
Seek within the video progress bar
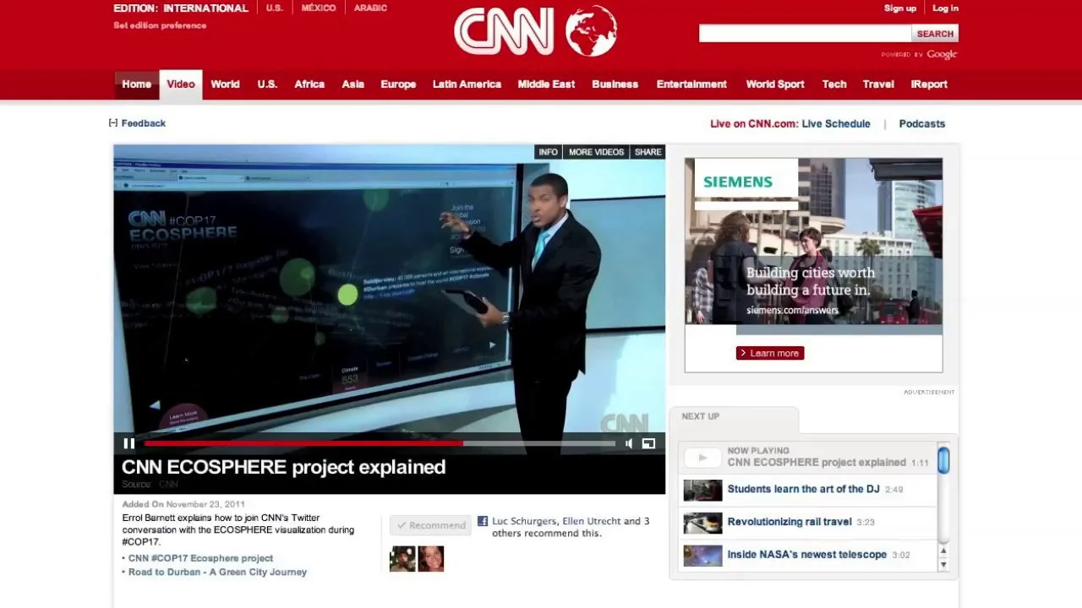click(380, 443)
